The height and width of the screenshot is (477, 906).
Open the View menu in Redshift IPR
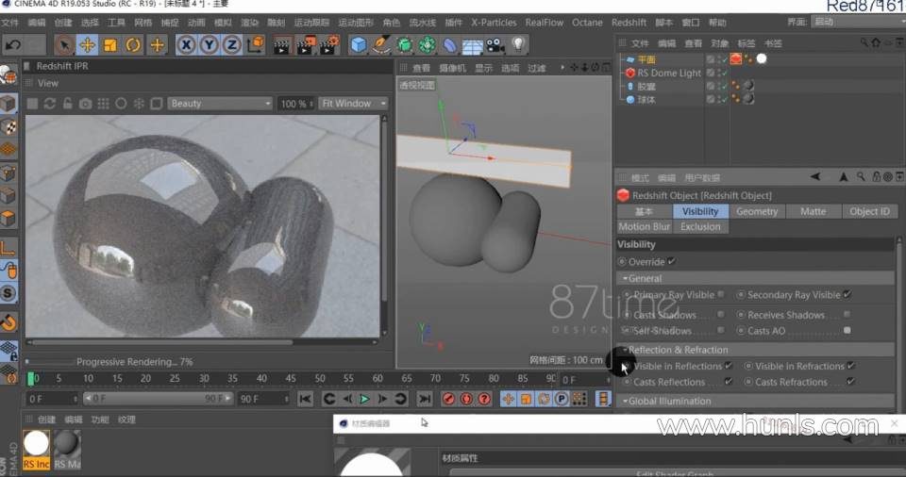tap(48, 83)
